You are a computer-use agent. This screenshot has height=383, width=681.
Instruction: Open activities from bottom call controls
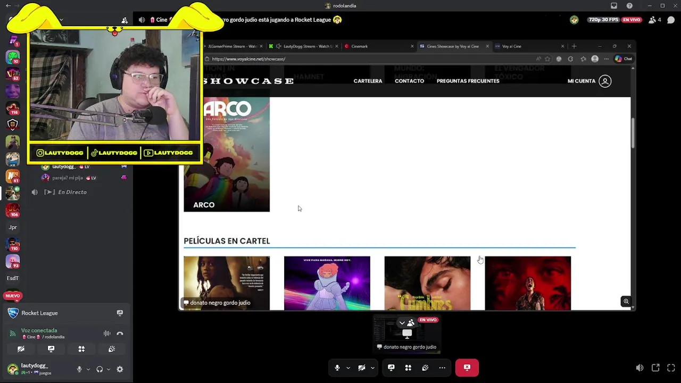click(x=408, y=368)
